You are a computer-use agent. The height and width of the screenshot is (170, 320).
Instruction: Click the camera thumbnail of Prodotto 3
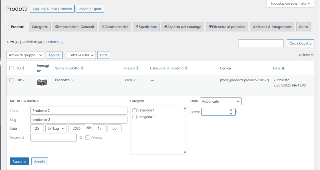(x=42, y=83)
